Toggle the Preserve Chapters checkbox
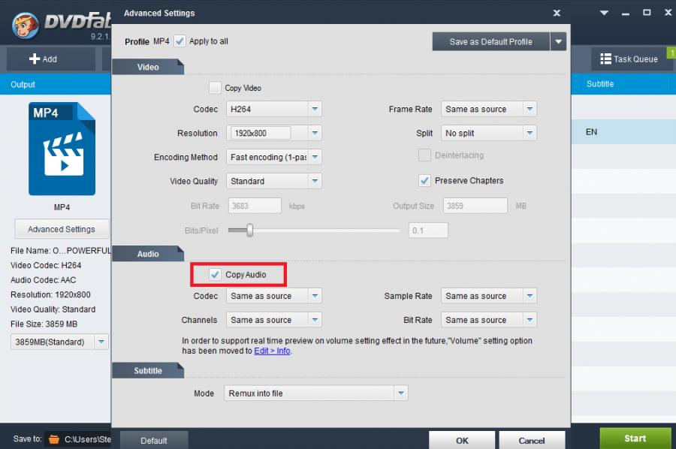 [x=424, y=180]
